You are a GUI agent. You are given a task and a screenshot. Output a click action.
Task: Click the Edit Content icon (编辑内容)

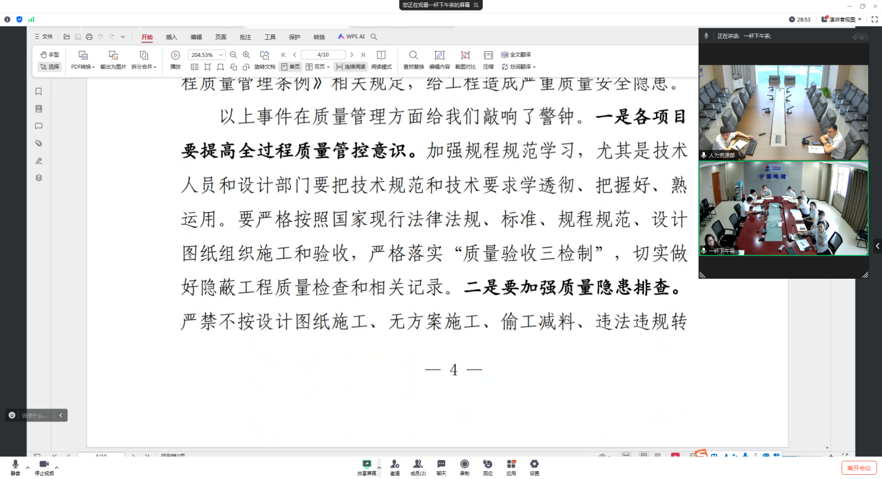tap(439, 55)
